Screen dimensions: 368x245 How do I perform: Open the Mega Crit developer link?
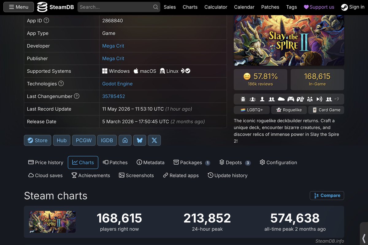(113, 46)
